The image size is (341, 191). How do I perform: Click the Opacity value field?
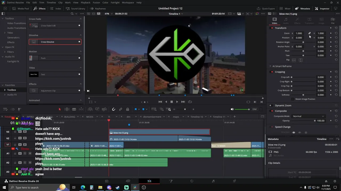pos(321,121)
